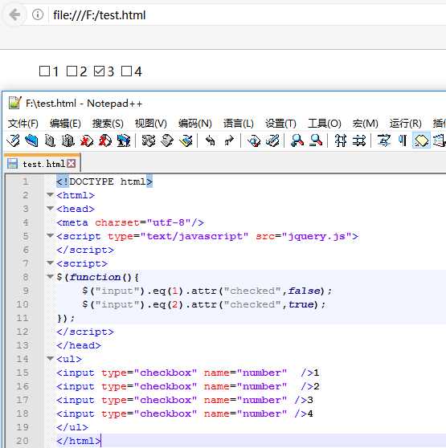This screenshot has width=446, height=448.
Task: Click the word "true" on line 10
Action: point(301,304)
